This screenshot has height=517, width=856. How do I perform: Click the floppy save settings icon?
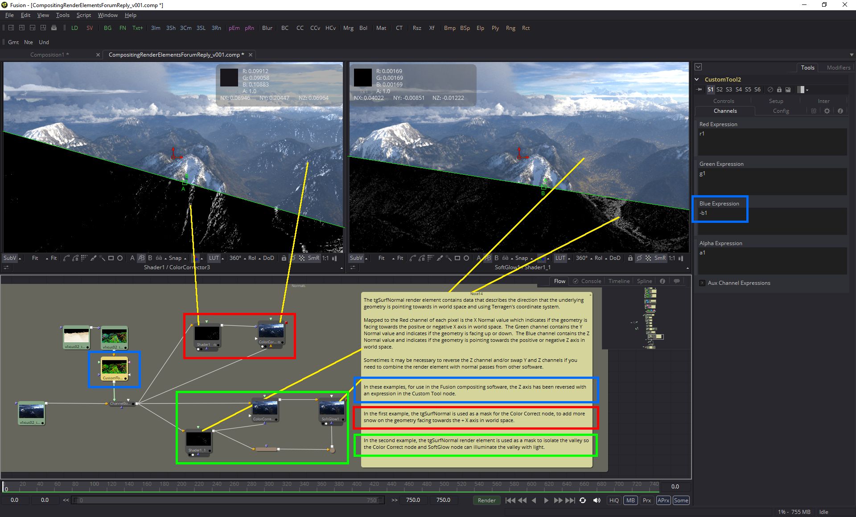click(x=788, y=90)
